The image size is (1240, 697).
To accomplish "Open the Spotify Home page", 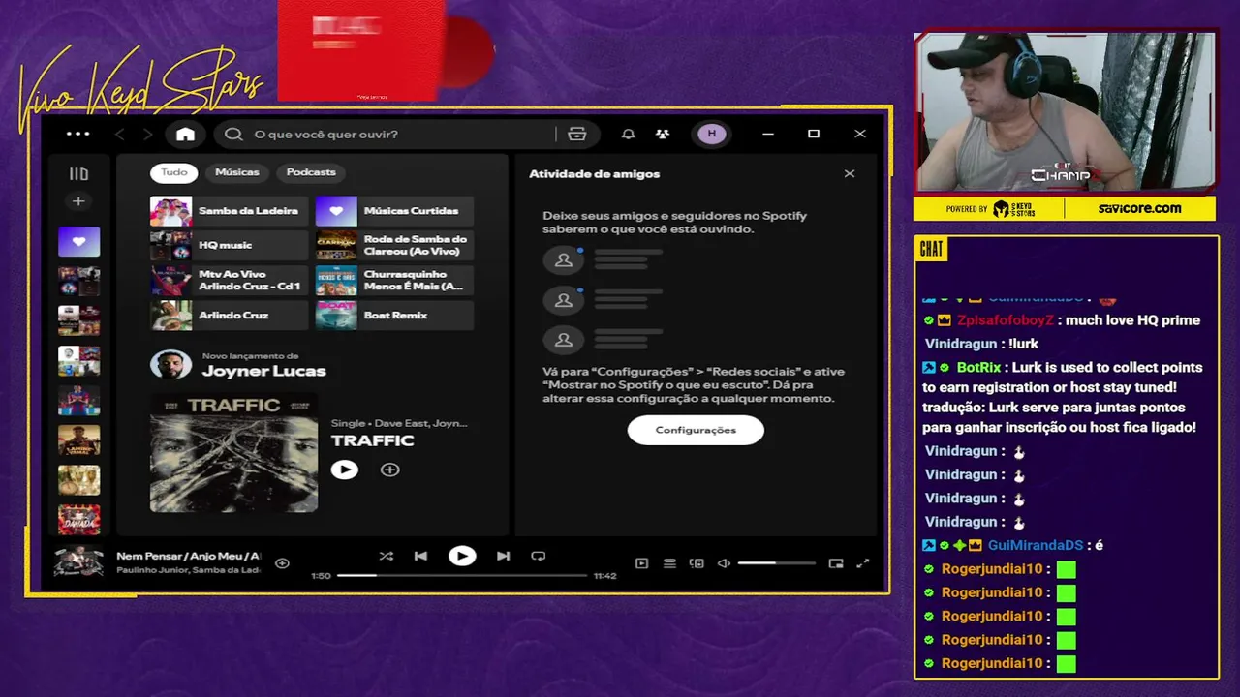I will (185, 135).
